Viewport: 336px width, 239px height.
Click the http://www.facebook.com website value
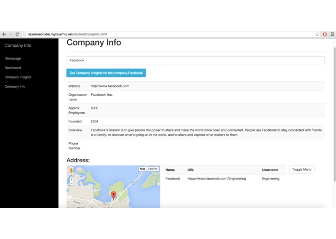click(110, 86)
